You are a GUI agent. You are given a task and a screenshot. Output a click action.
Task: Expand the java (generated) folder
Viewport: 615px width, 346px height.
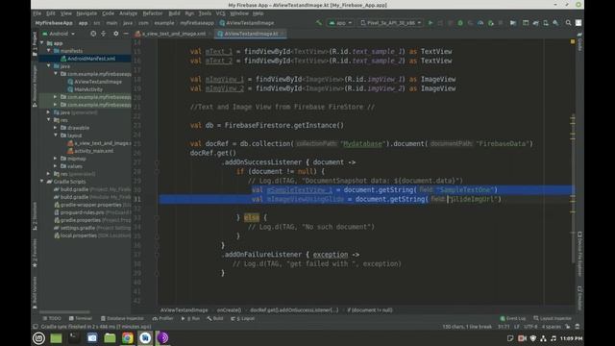click(x=49, y=112)
